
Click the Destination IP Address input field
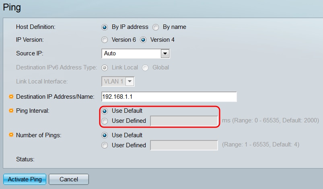click(x=169, y=97)
